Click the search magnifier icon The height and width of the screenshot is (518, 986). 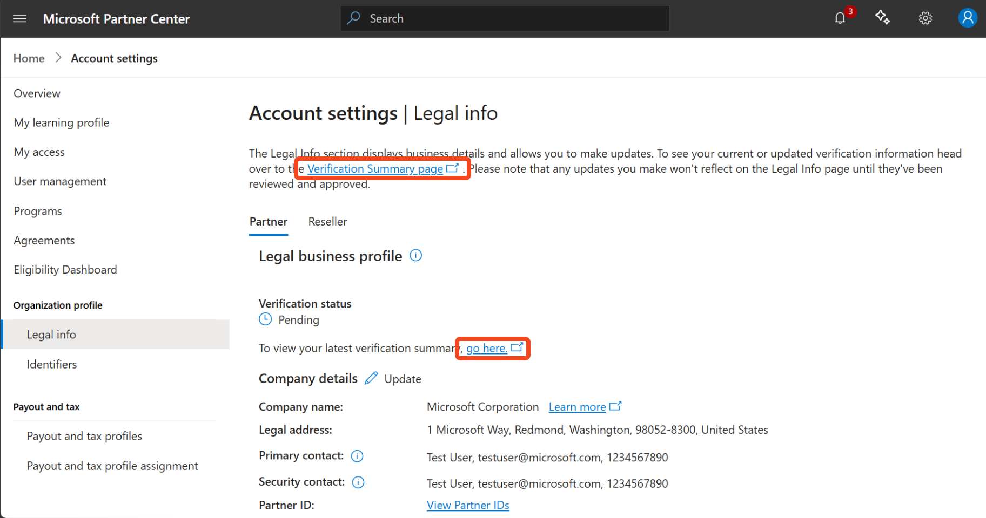pos(354,18)
